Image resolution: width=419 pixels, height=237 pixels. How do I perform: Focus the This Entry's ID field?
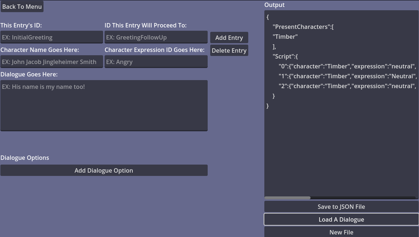tap(52, 37)
